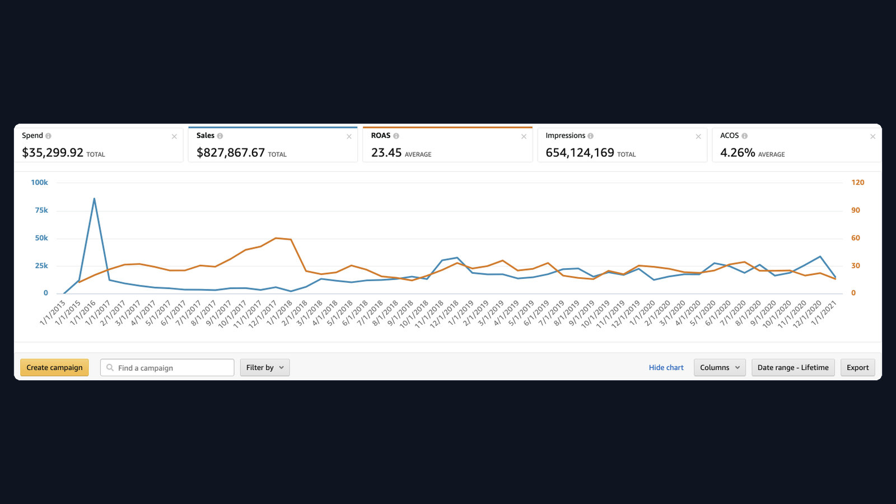The height and width of the screenshot is (504, 896).
Task: Click the search magnifier icon
Action: click(x=110, y=367)
